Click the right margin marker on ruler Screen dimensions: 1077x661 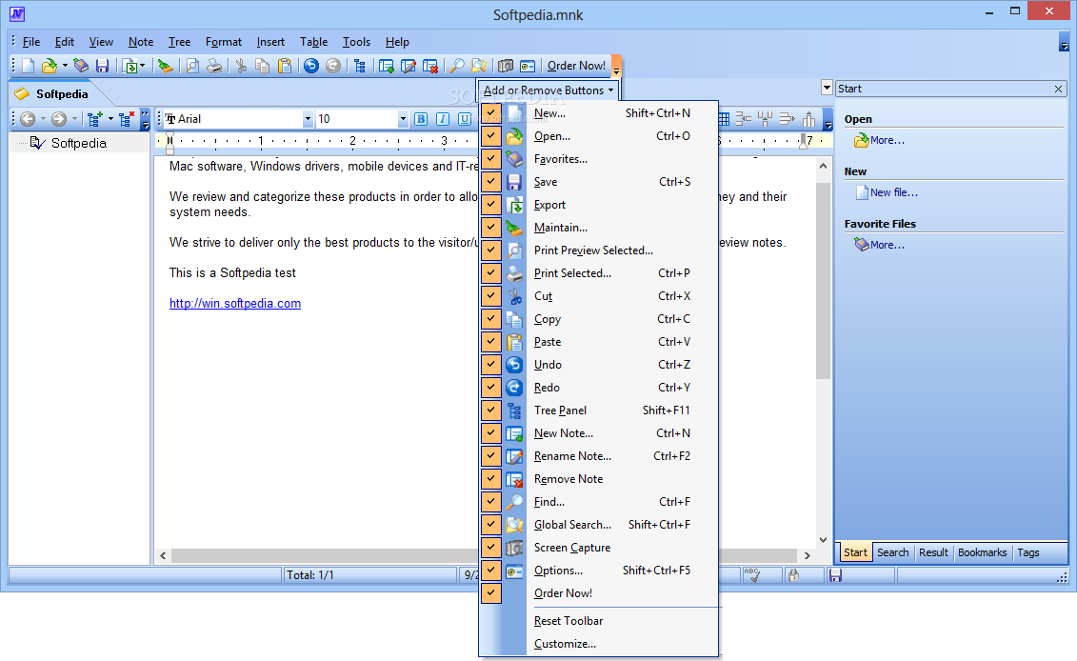tap(802, 142)
